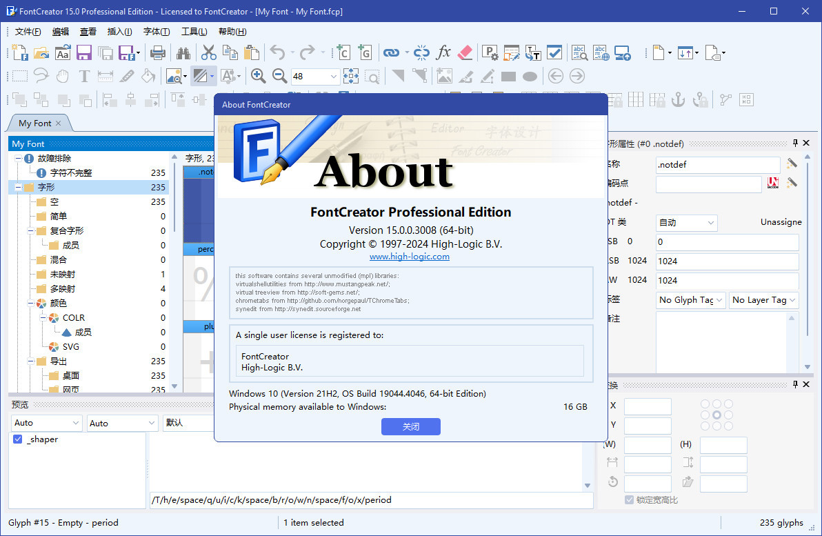
Task: Collapse the COLR tree node
Action: click(x=41, y=318)
